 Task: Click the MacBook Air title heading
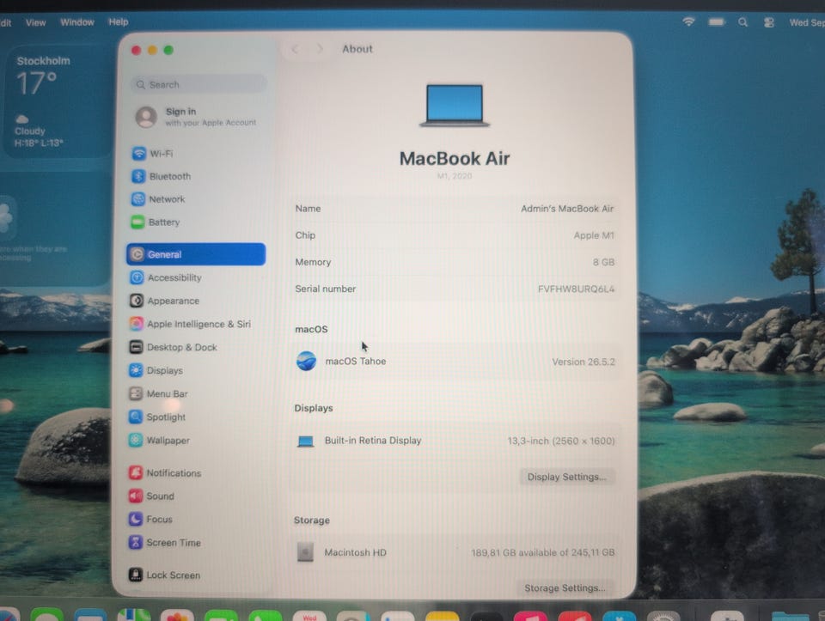click(x=455, y=158)
